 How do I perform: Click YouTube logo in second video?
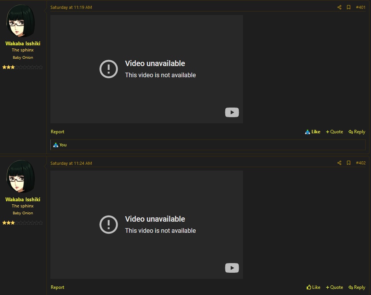[x=232, y=268]
